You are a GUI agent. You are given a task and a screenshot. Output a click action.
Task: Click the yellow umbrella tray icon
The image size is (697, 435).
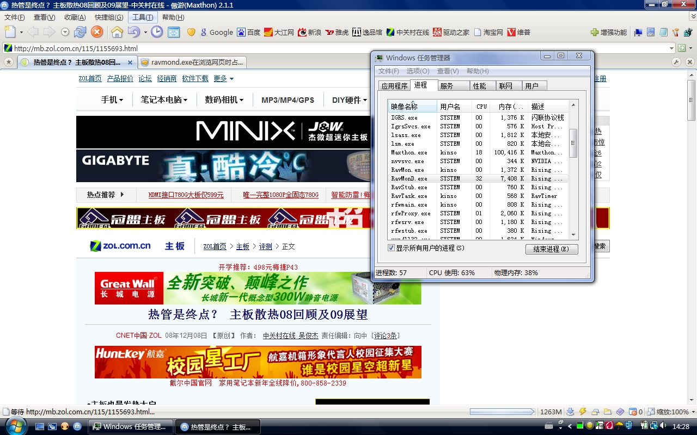[x=619, y=426]
